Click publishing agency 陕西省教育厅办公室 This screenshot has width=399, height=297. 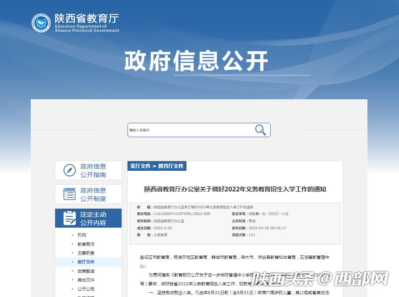(169, 221)
